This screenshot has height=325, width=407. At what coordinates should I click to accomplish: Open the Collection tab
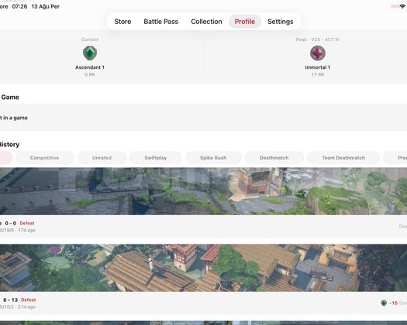click(x=206, y=22)
